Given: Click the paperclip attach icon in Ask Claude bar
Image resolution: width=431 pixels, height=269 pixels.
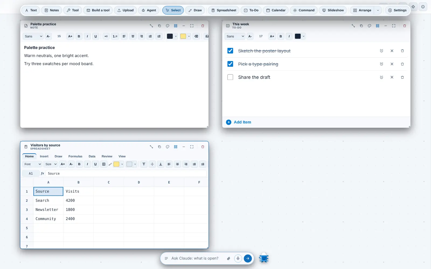Looking at the screenshot, I should pos(228,258).
